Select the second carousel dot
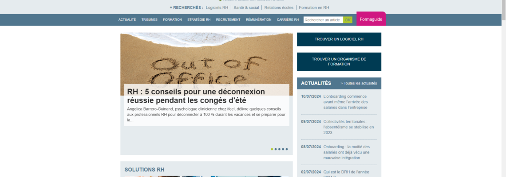Screen dimensions: 506x177 [276, 149]
